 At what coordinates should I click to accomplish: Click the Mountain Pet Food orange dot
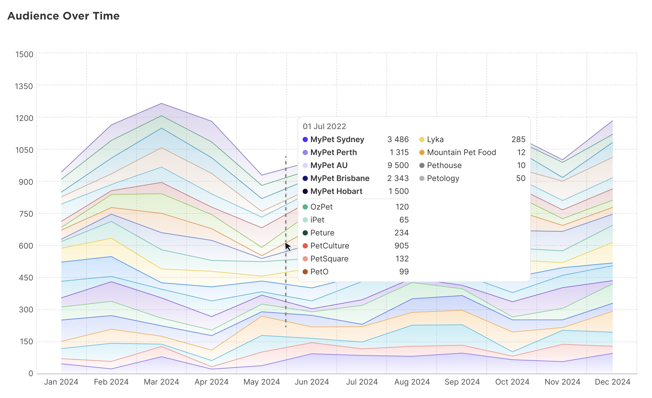coord(422,152)
